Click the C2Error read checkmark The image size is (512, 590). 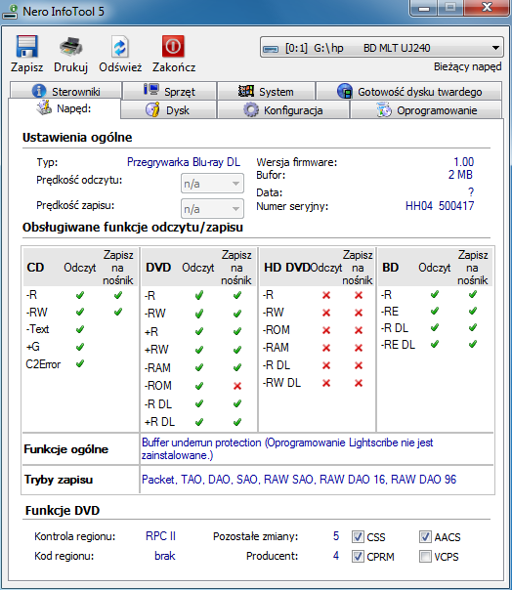pos(80,363)
